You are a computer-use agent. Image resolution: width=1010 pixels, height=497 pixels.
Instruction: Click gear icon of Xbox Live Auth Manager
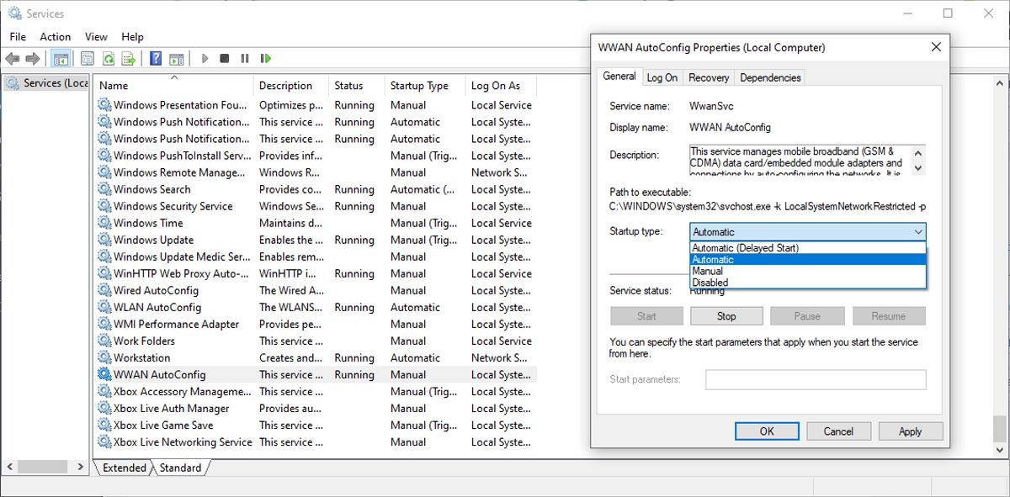(x=104, y=408)
